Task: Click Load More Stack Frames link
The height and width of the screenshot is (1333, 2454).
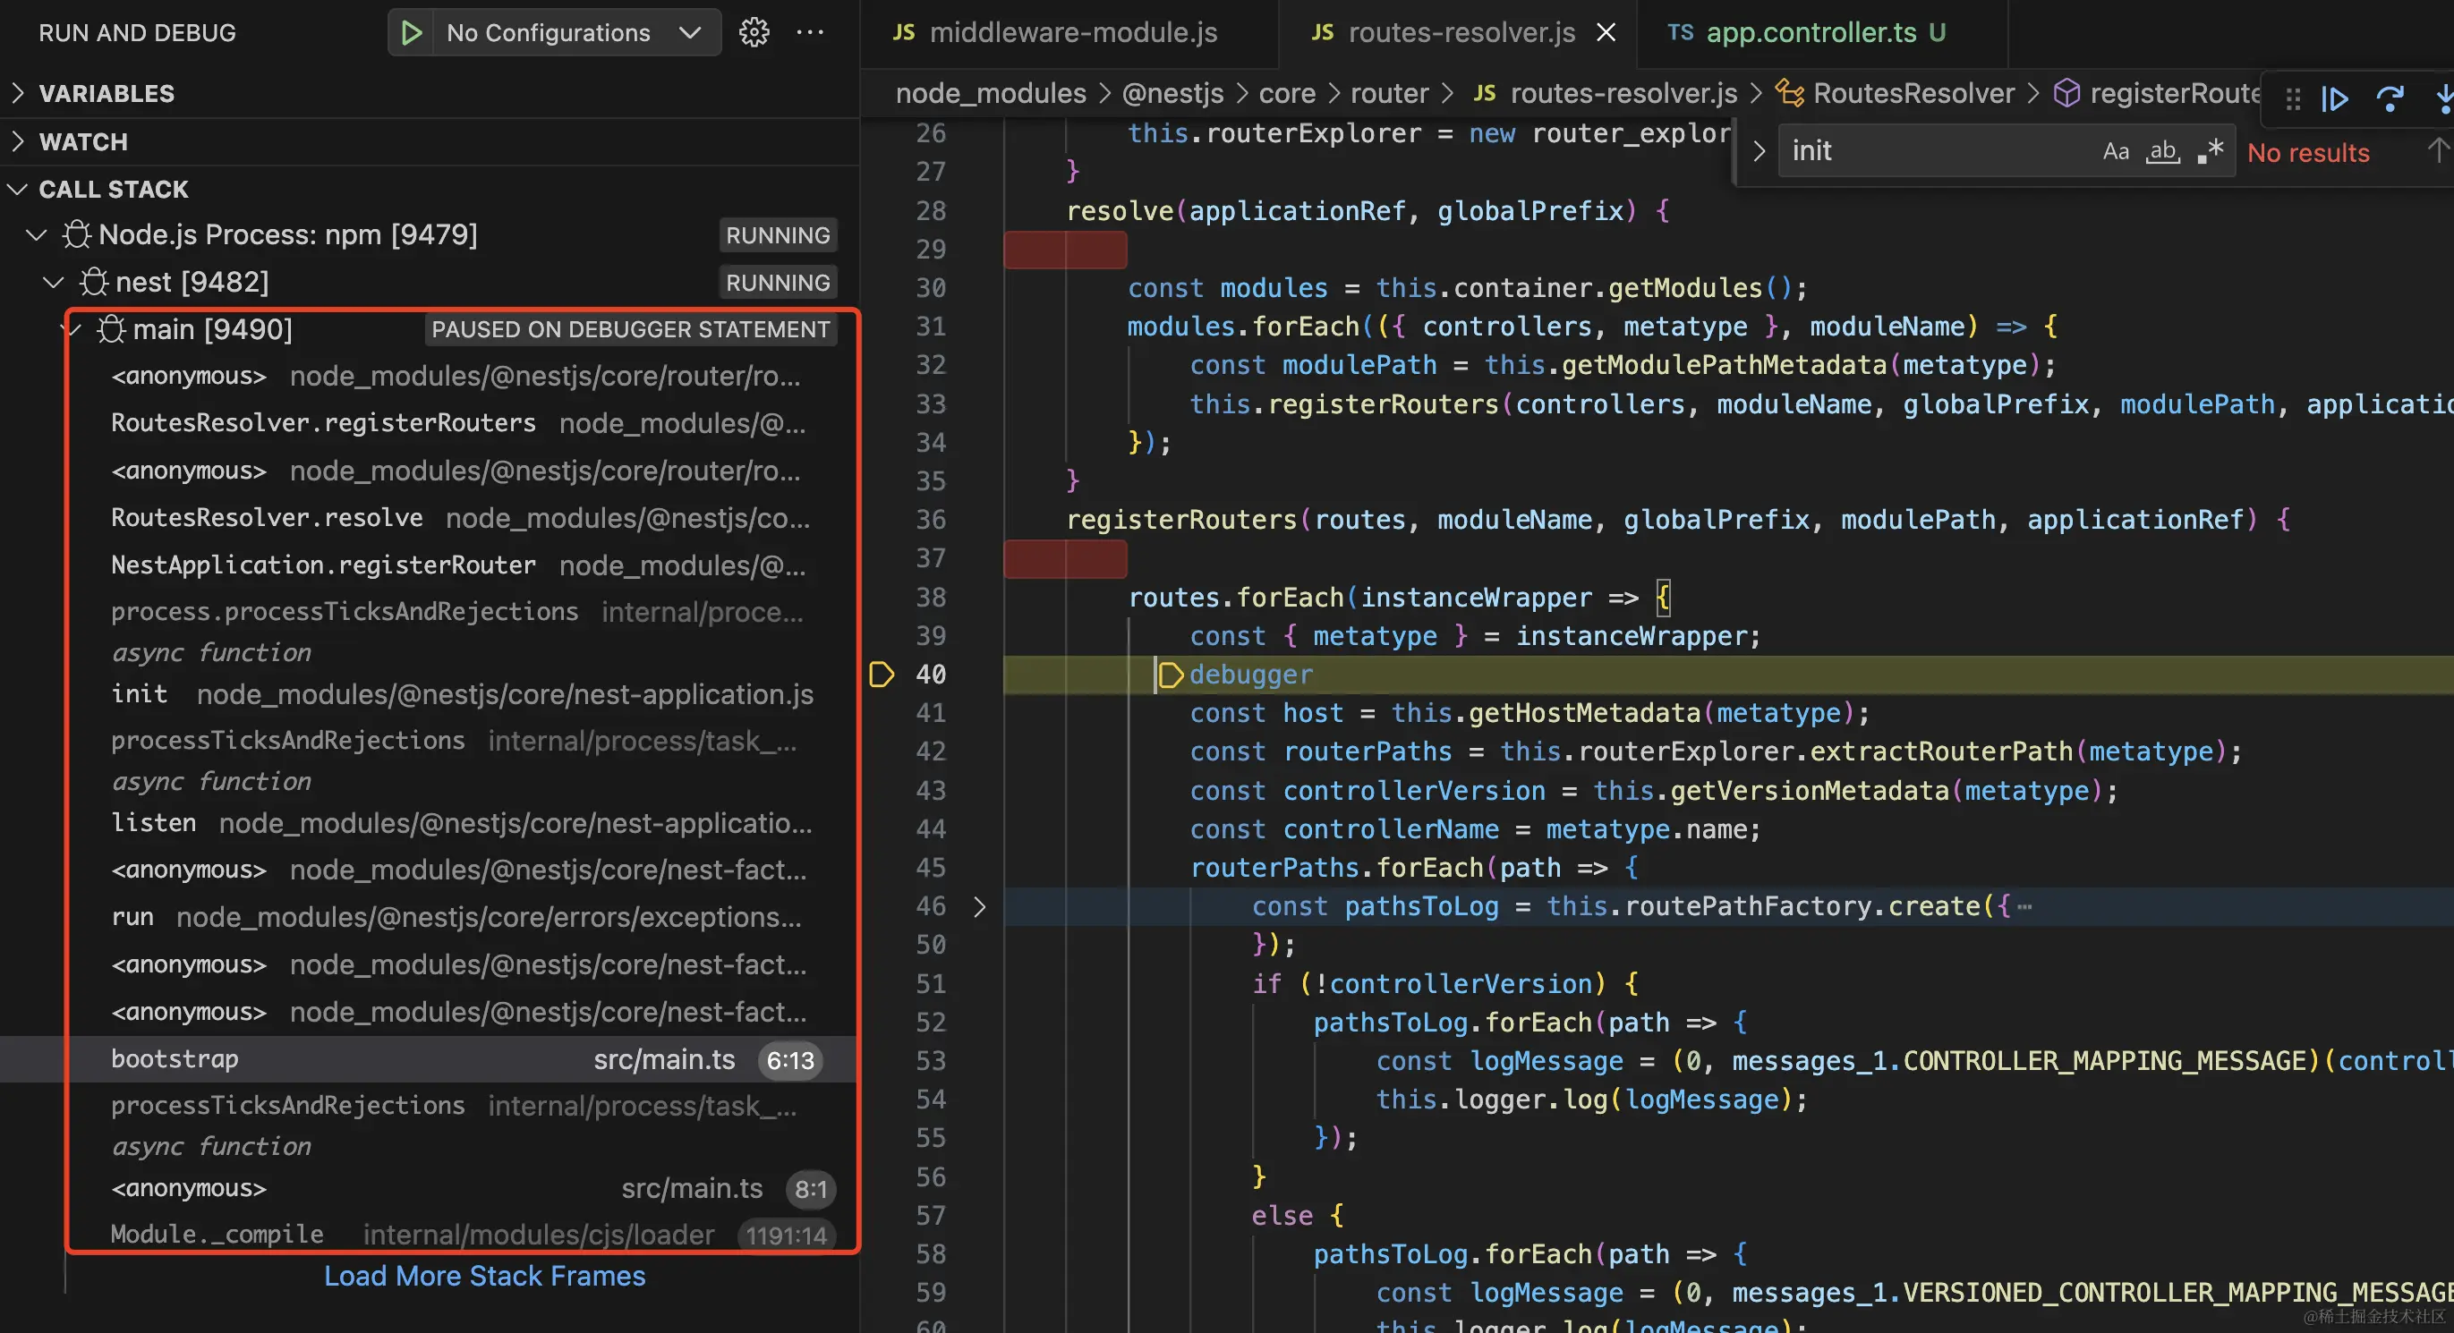Action: [484, 1276]
